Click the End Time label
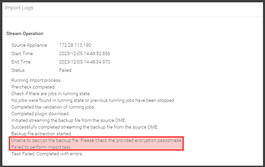Image resolution: width=265 pixels, height=167 pixels. tap(21, 62)
